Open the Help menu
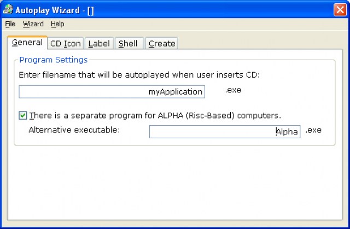 point(57,24)
